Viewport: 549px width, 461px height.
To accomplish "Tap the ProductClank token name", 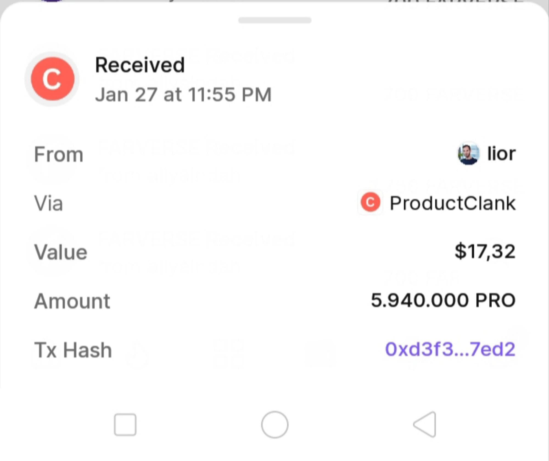I will pos(452,203).
